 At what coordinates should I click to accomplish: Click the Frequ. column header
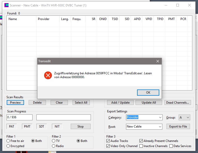(x=77, y=19)
